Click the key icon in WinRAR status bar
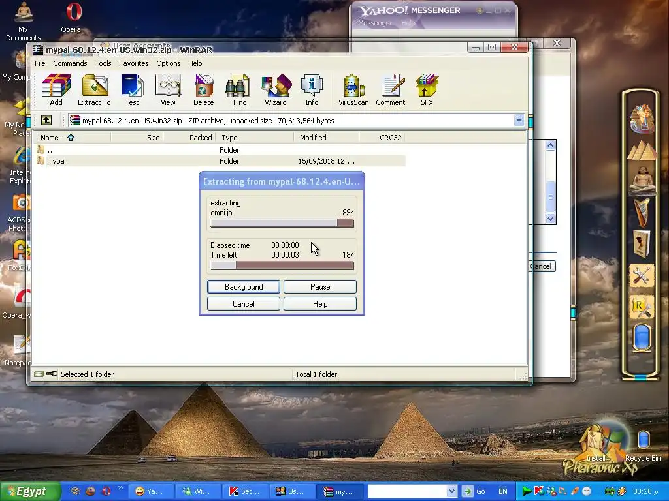The height and width of the screenshot is (501, 669). (x=52, y=374)
